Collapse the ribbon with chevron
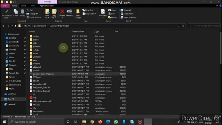The image size is (222, 125). click(217, 6)
